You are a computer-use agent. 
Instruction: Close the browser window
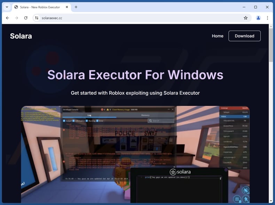267,7
